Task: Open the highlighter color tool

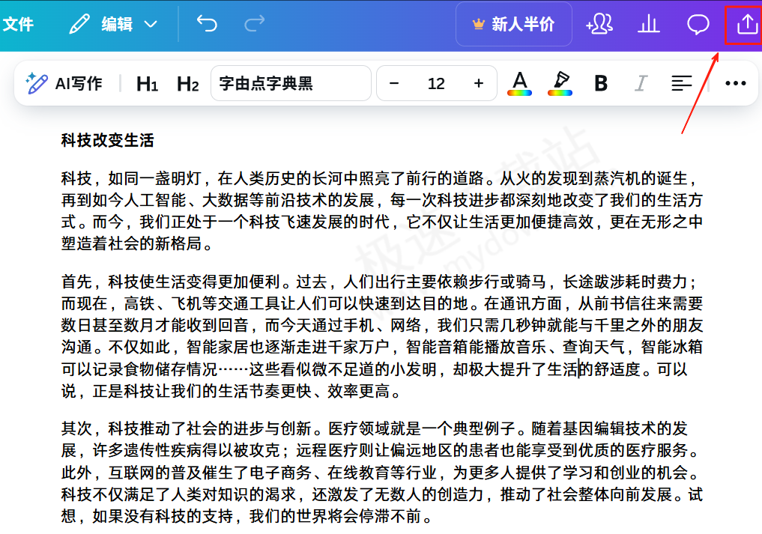Action: click(x=560, y=83)
